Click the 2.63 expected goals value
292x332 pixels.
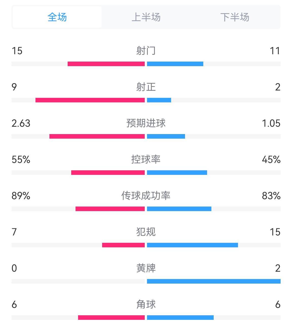21,123
